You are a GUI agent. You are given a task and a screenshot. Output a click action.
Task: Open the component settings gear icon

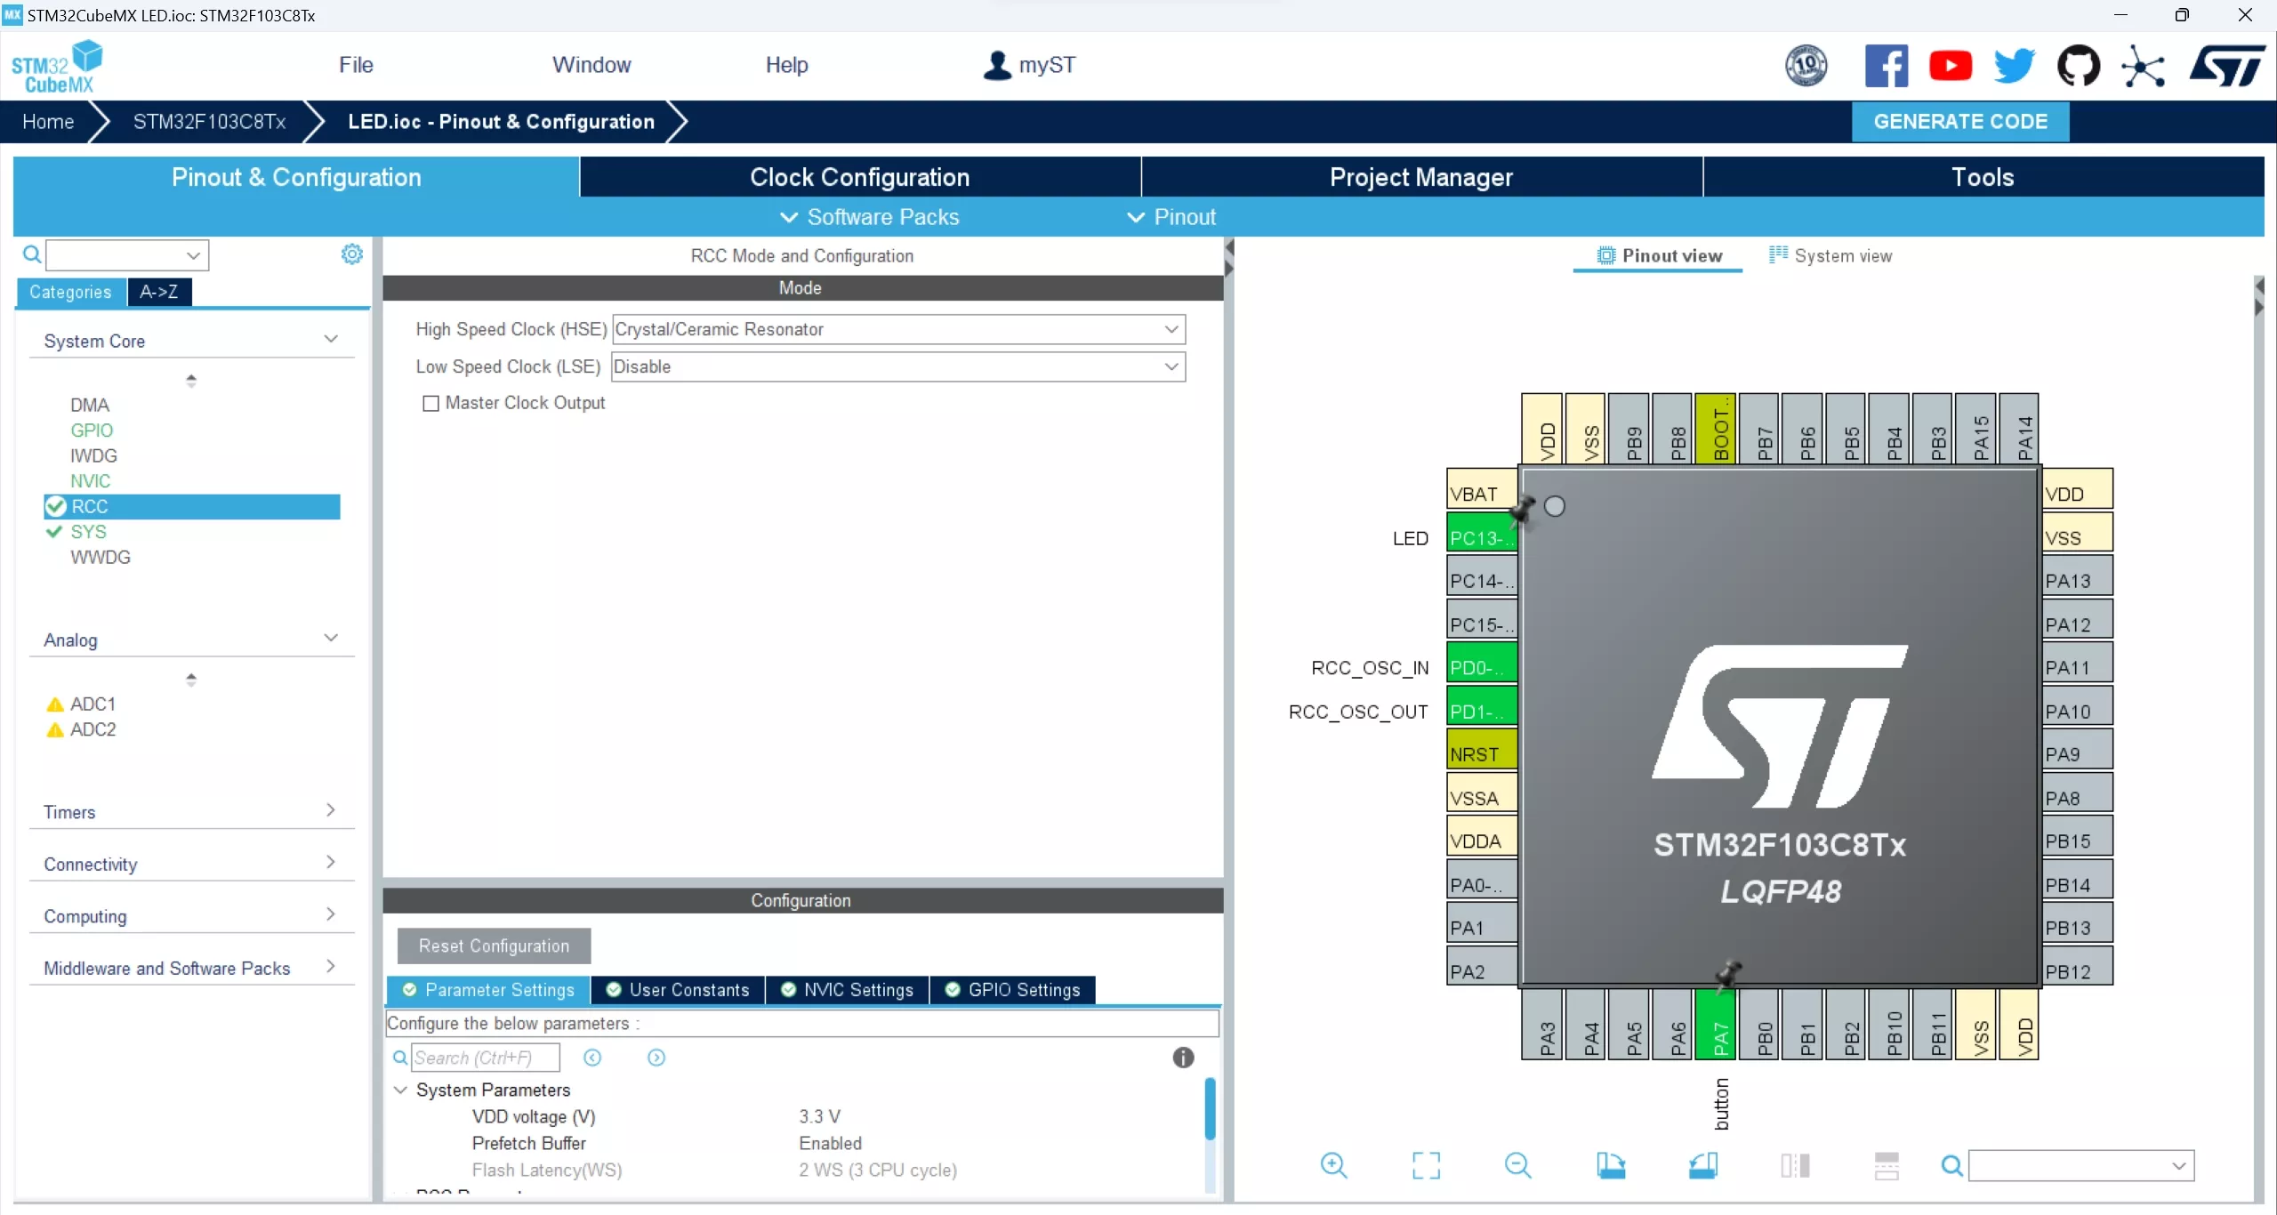tap(351, 254)
